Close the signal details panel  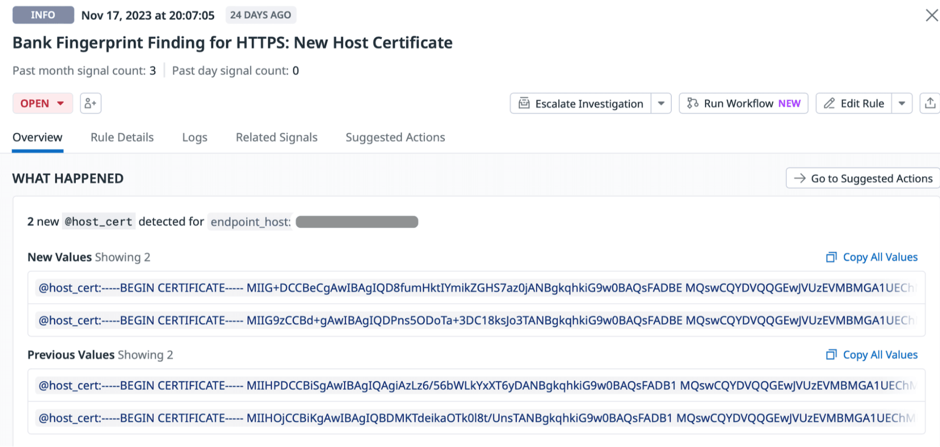pos(932,15)
